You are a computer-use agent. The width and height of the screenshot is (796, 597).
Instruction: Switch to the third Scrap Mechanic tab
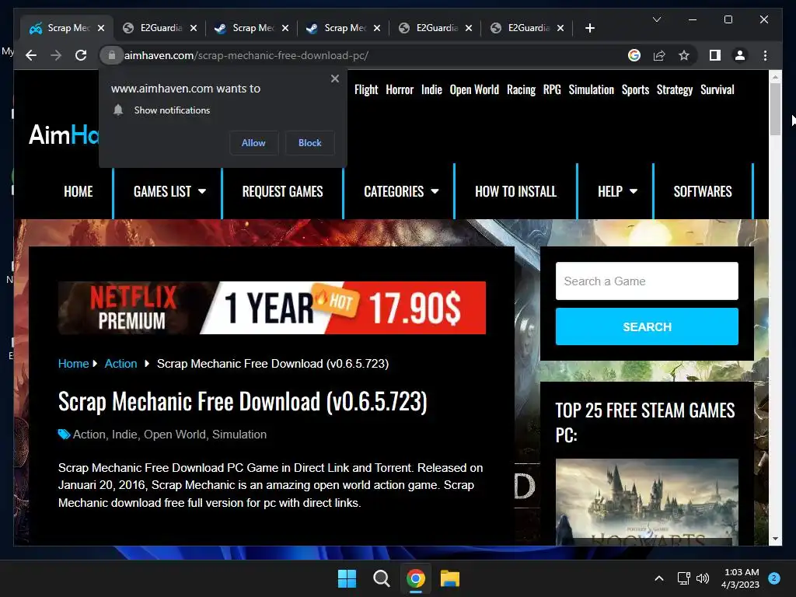click(x=337, y=28)
